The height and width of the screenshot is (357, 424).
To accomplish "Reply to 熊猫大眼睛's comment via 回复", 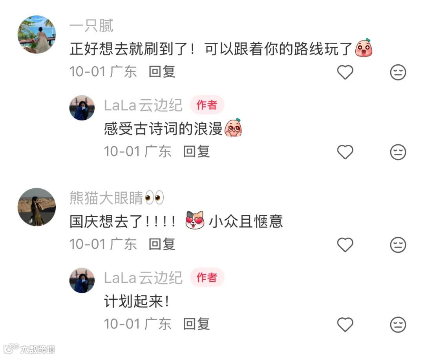I will 162,244.
